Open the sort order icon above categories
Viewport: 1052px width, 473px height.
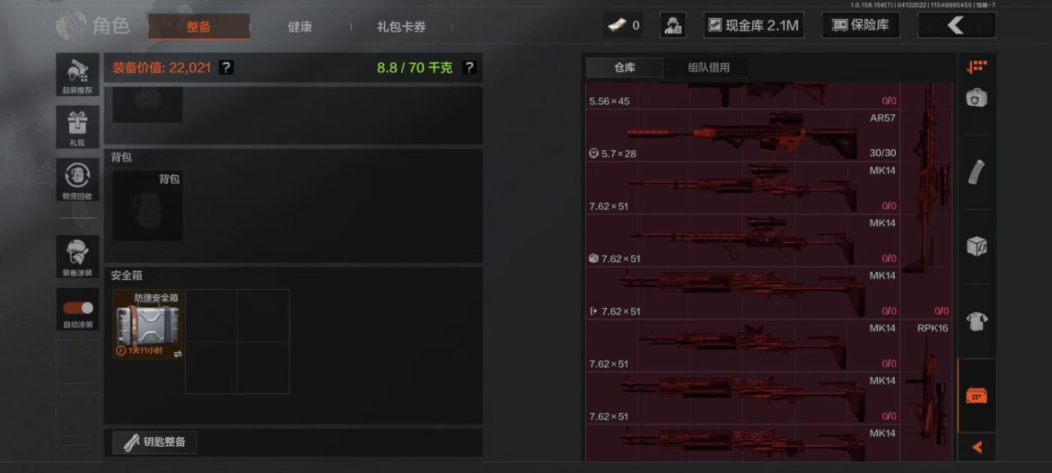976,67
